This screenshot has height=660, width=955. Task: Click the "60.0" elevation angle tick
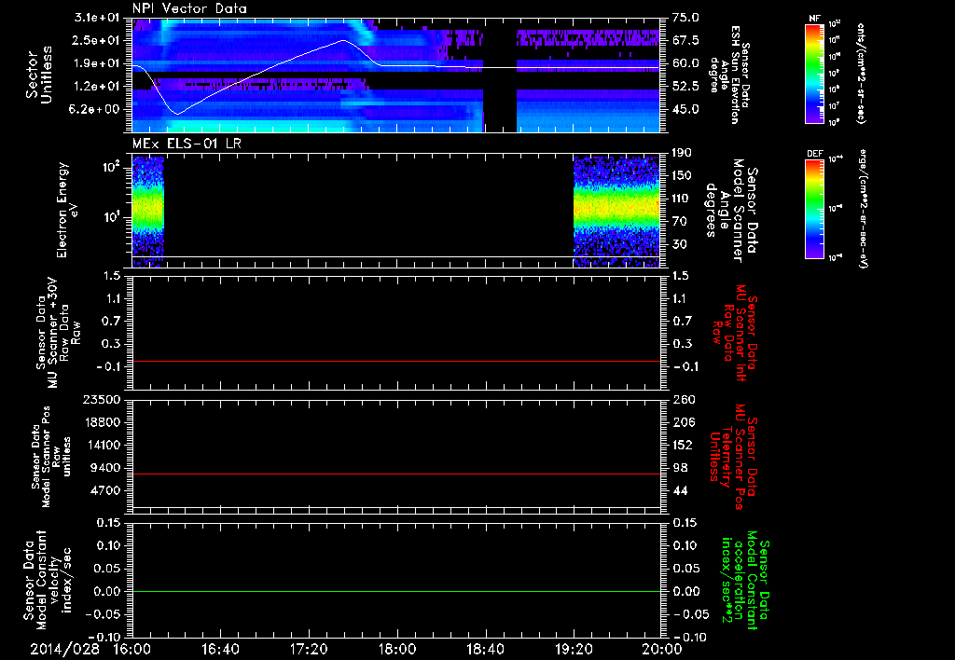[685, 63]
